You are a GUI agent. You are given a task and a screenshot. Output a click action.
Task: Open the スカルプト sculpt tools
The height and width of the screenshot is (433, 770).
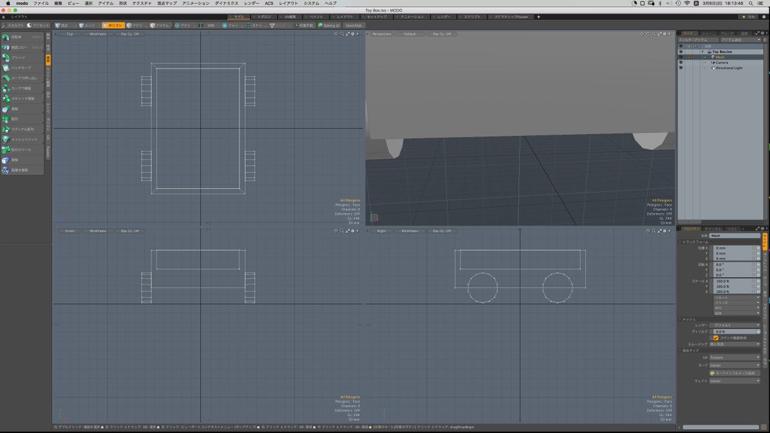(x=13, y=25)
